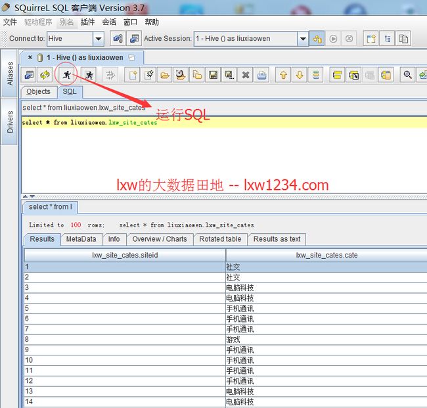
Task: Click the SQL history combo box
Action: [x=225, y=108]
